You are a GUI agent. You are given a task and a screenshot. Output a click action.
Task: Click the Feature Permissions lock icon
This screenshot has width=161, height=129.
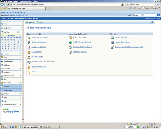[x=29, y=67]
